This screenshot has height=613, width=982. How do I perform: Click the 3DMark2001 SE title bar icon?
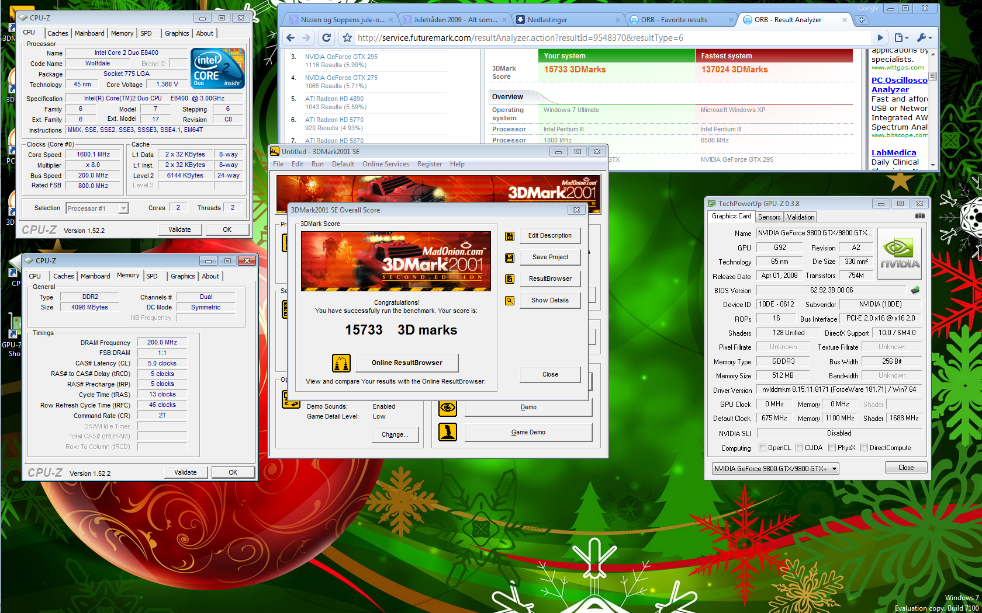point(275,151)
